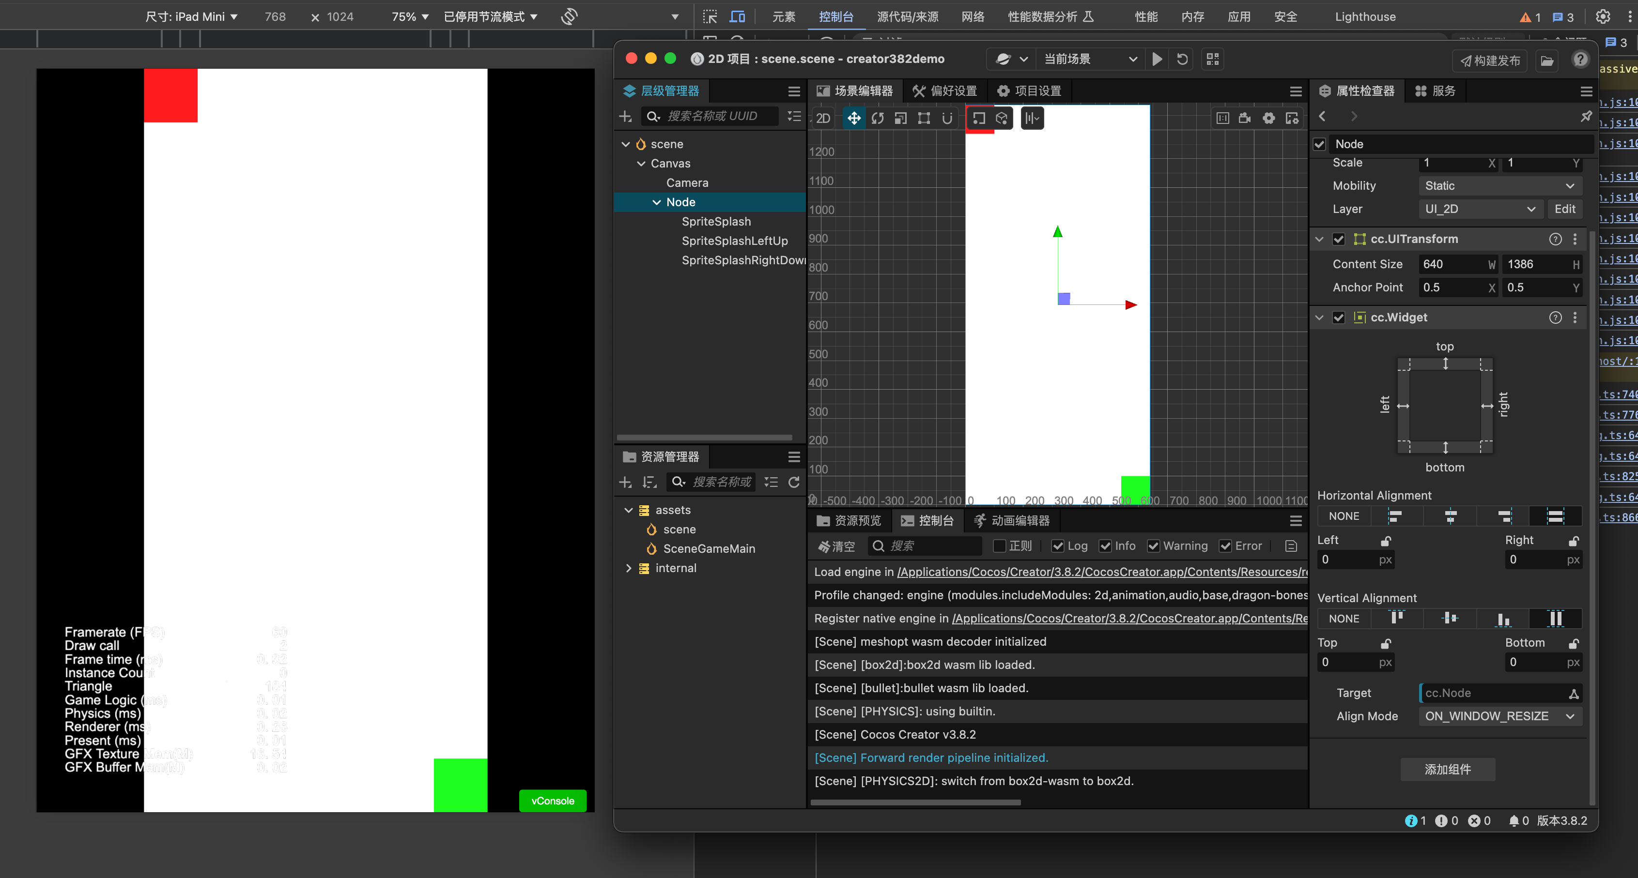Toggle the Error log filter checkbox

(x=1225, y=546)
